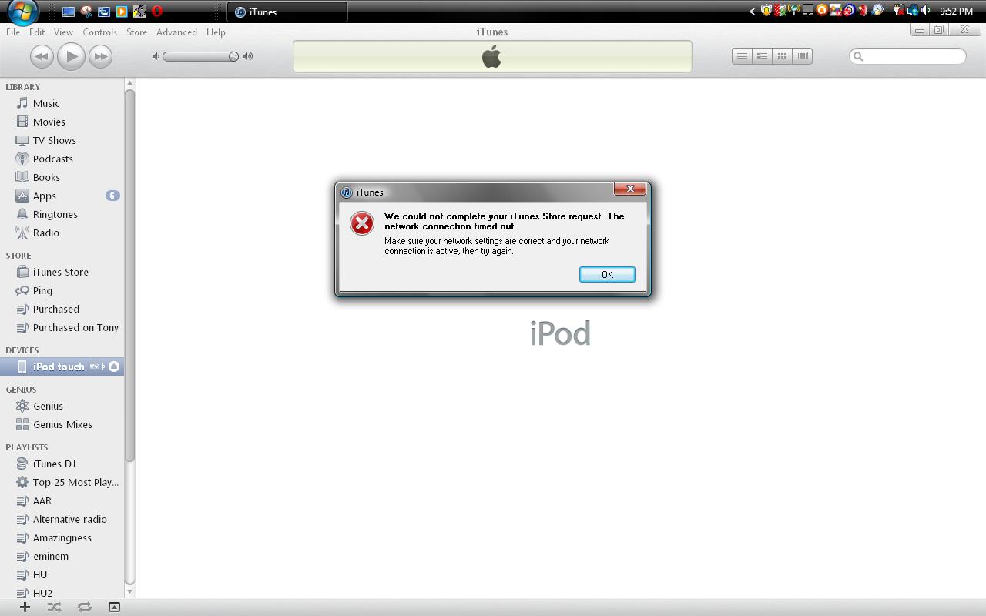Open the Store menu
986x616 pixels.
pyautogui.click(x=136, y=32)
